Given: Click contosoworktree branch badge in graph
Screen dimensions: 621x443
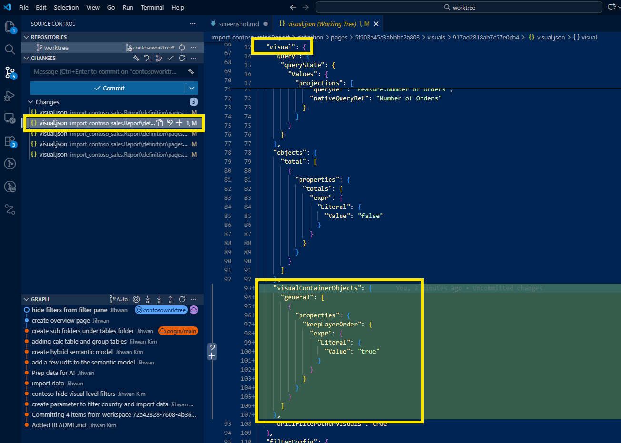Looking at the screenshot, I should 161,310.
